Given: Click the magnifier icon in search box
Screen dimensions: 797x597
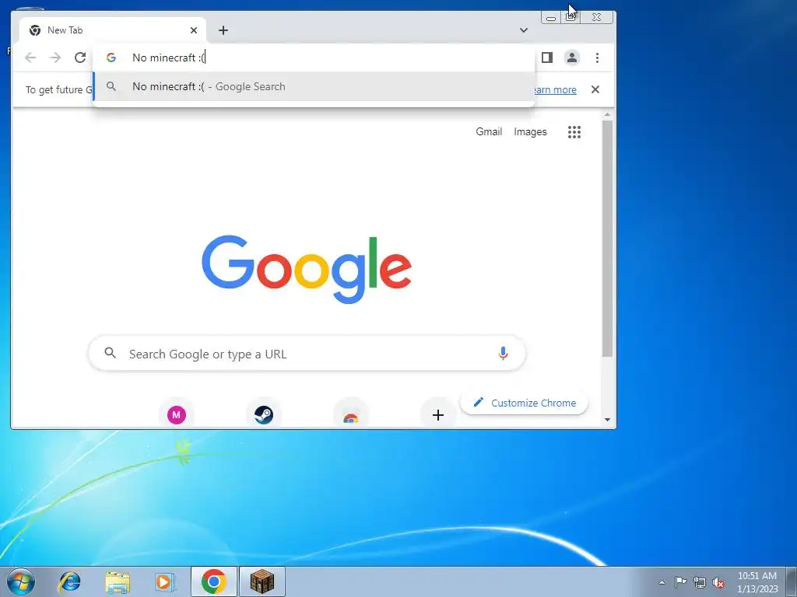Looking at the screenshot, I should [110, 353].
